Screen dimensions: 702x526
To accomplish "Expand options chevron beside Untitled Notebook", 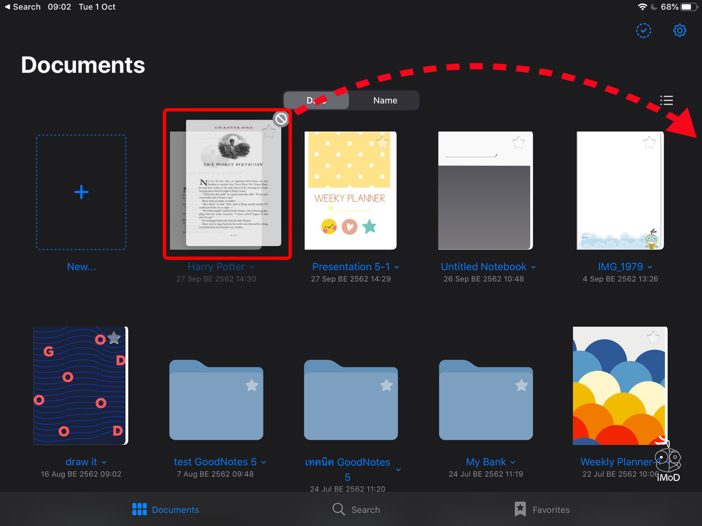I will pos(534,268).
